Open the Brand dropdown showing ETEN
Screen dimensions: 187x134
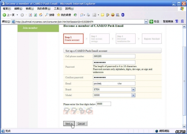pos(114,89)
